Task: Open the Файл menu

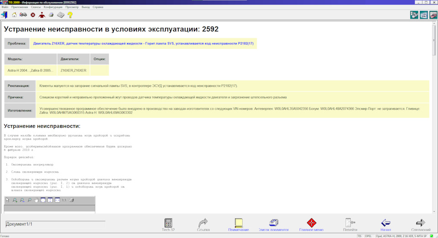Action: [x=5, y=7]
